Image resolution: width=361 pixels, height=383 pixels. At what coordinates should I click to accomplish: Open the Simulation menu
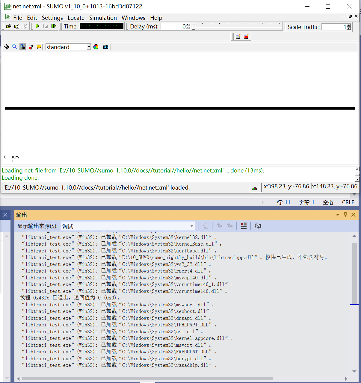tap(103, 18)
